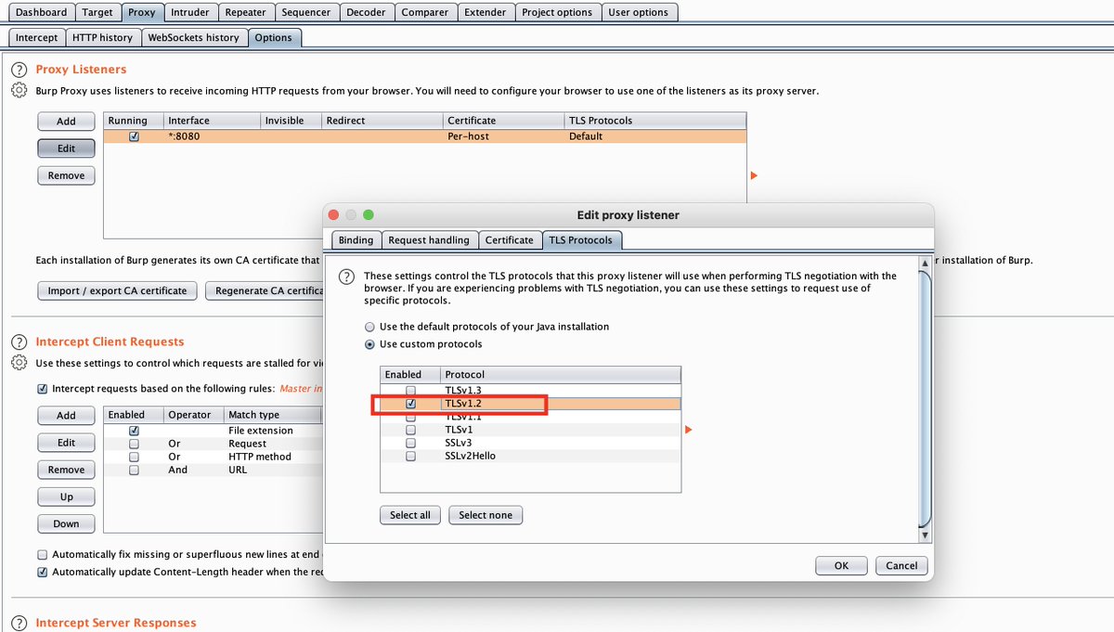Open the Decoder tab

point(367,12)
